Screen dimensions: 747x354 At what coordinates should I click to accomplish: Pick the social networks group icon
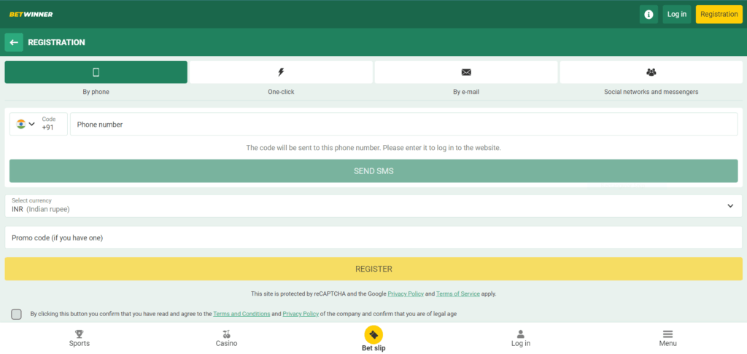click(651, 72)
